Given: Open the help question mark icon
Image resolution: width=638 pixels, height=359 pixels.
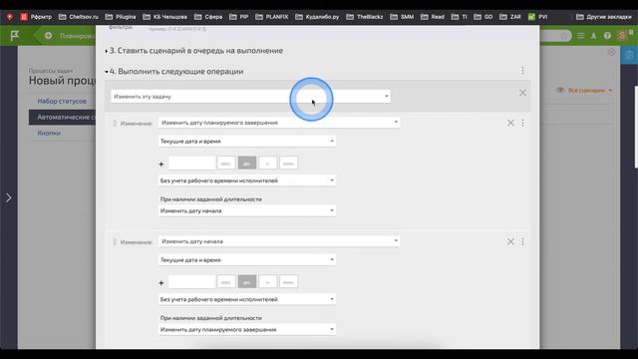Looking at the screenshot, I should coord(607,36).
